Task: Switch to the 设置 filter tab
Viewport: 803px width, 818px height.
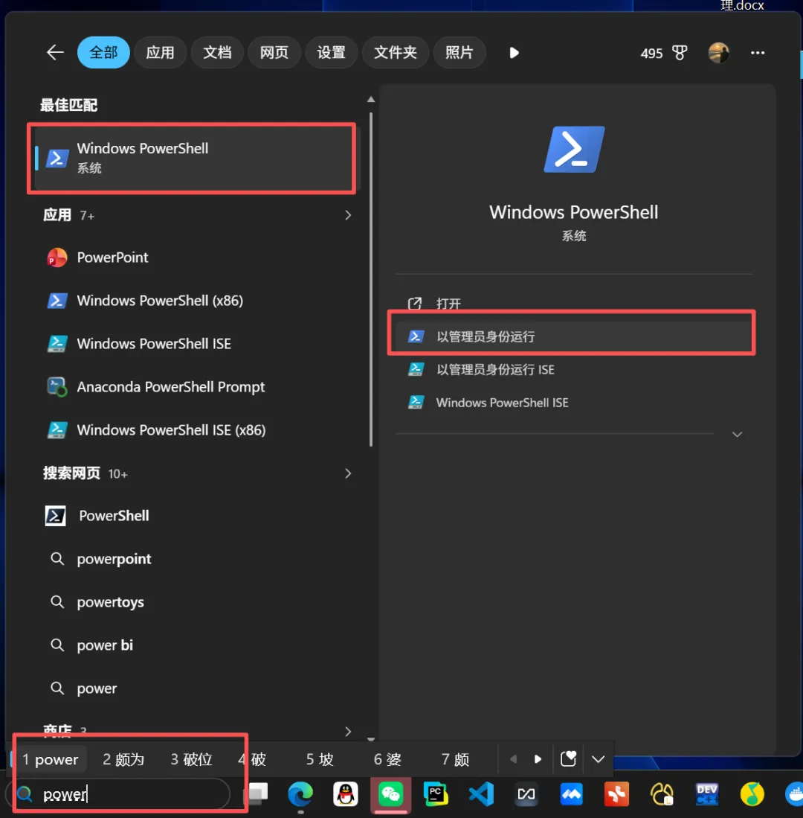Action: tap(331, 52)
